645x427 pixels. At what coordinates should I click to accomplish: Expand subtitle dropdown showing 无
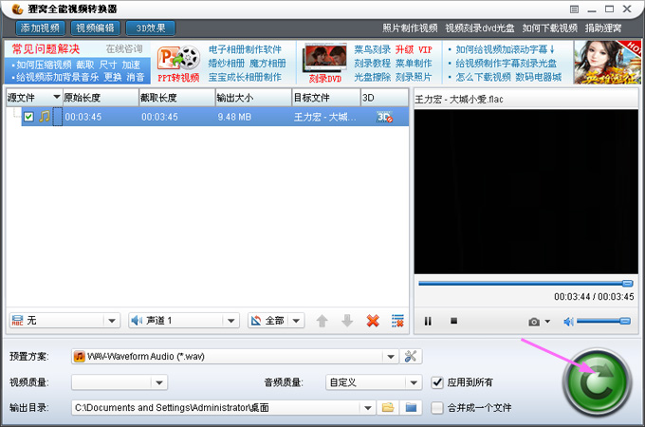point(112,321)
